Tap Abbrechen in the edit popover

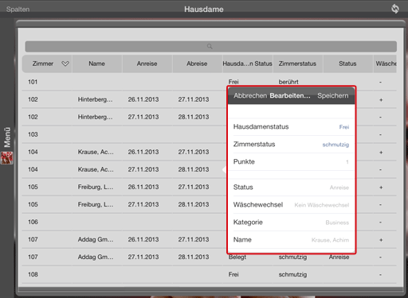coord(250,95)
